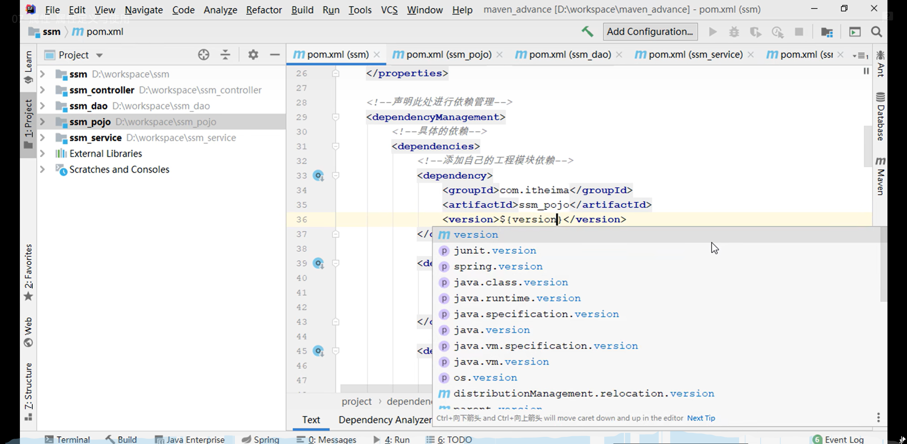
Task: Open Project Structure toolbar icon
Action: [827, 32]
